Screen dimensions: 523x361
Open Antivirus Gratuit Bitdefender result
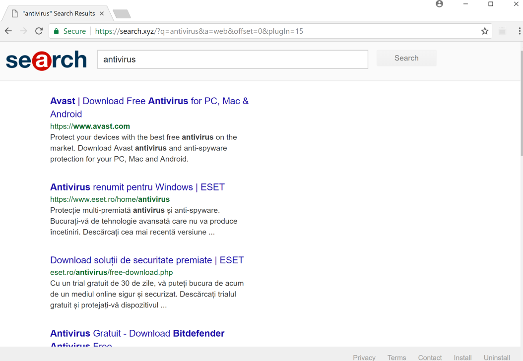[x=137, y=337]
